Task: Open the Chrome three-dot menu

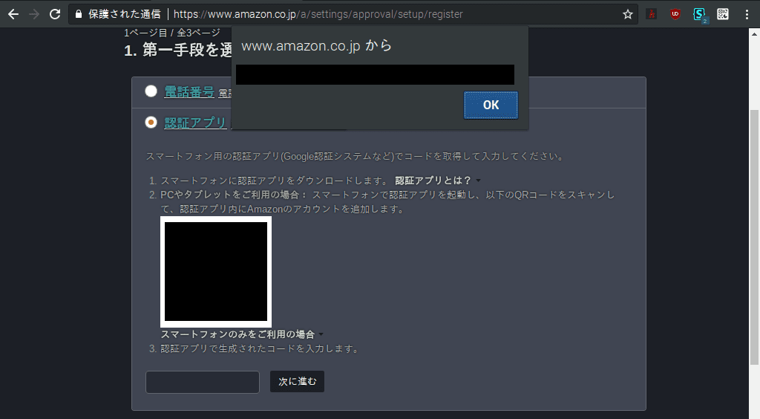Action: tap(747, 14)
